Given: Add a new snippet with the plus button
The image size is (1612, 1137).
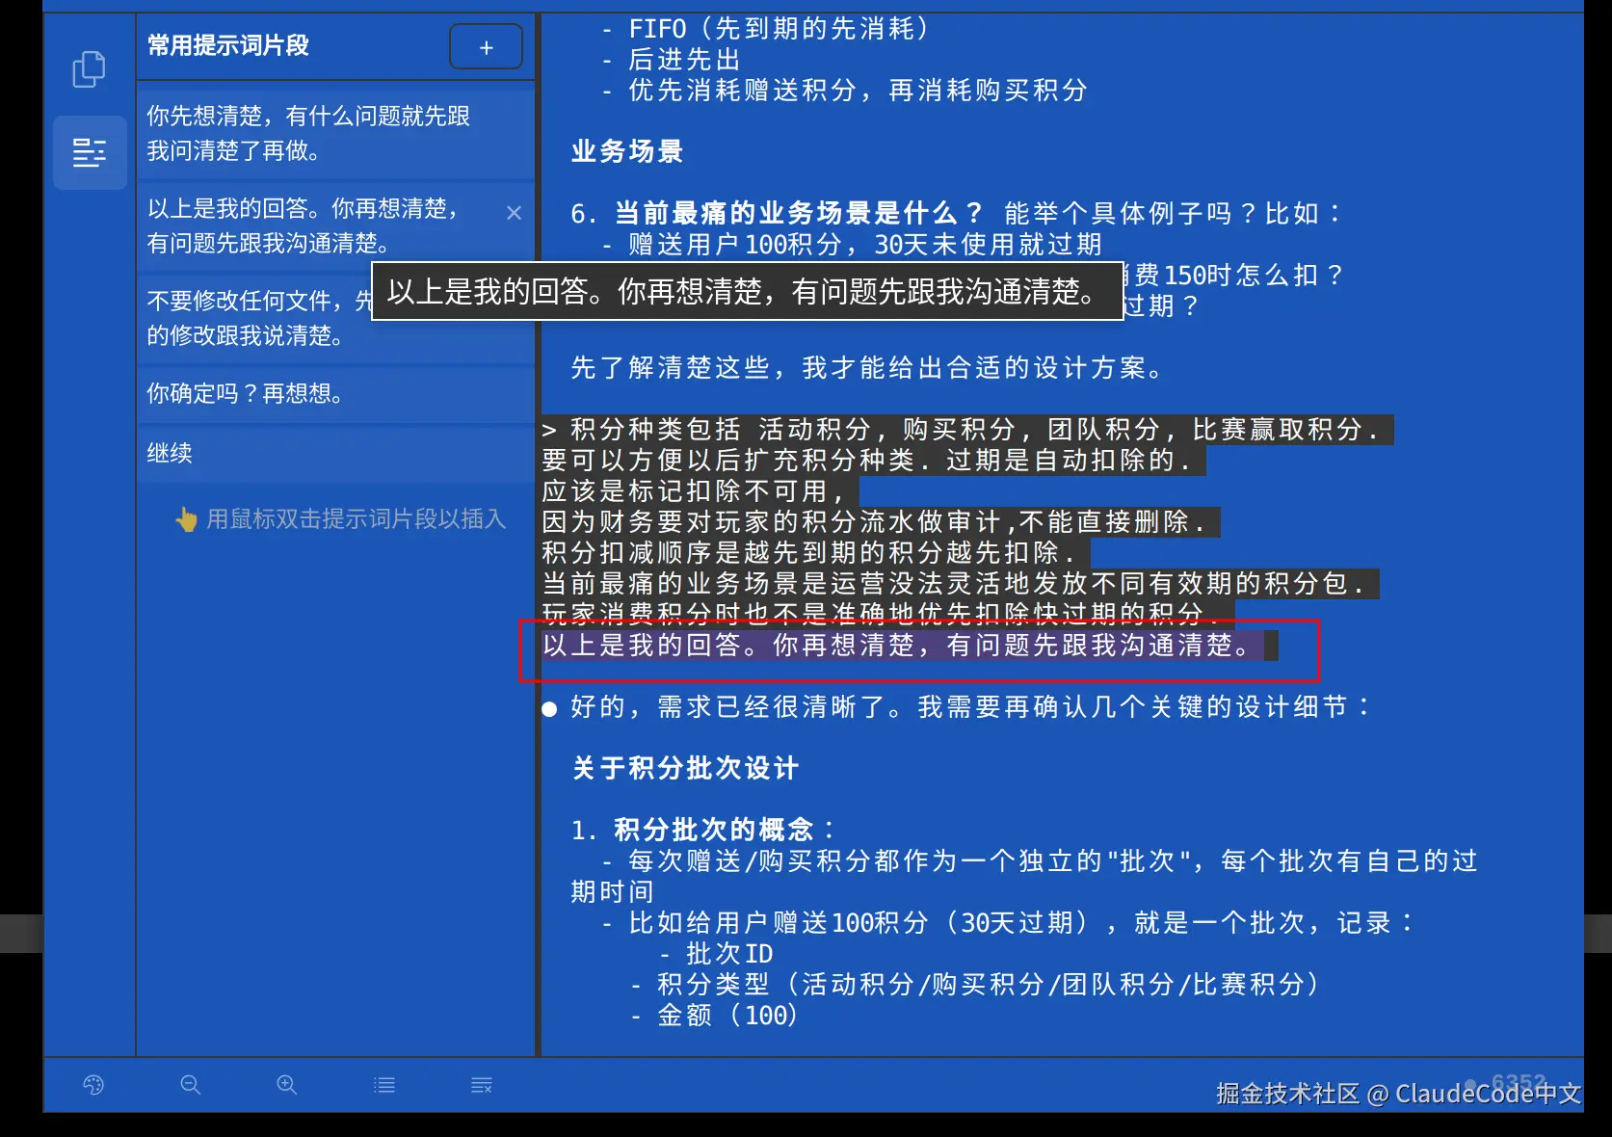Looking at the screenshot, I should click(486, 45).
